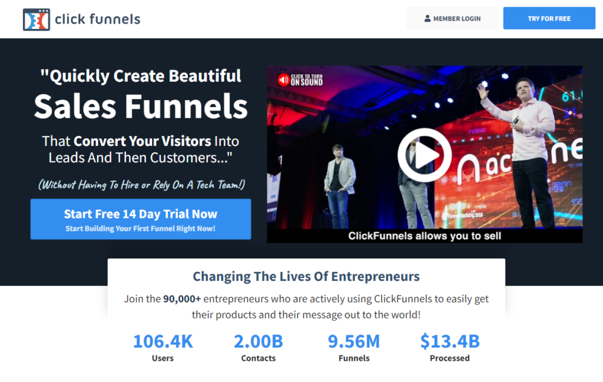Screen dimensions: 603x382
Task: Click the 106.4K Users statistic
Action: [x=163, y=347]
